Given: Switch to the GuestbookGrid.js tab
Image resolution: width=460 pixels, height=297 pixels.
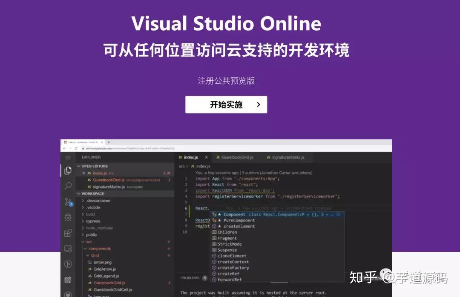Looking at the screenshot, I should tap(236, 157).
